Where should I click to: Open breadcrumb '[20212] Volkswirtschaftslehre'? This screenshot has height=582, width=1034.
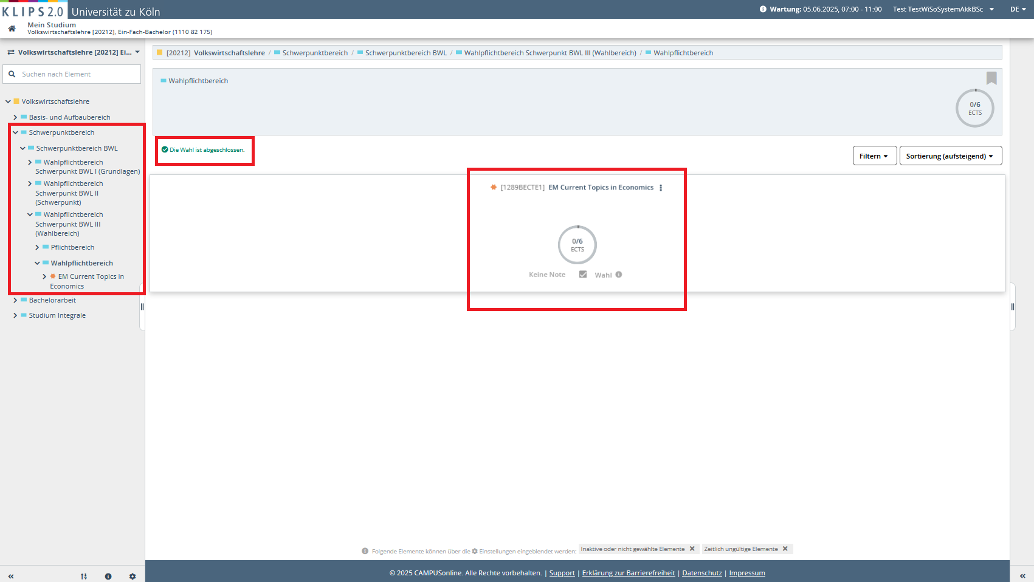coord(215,53)
